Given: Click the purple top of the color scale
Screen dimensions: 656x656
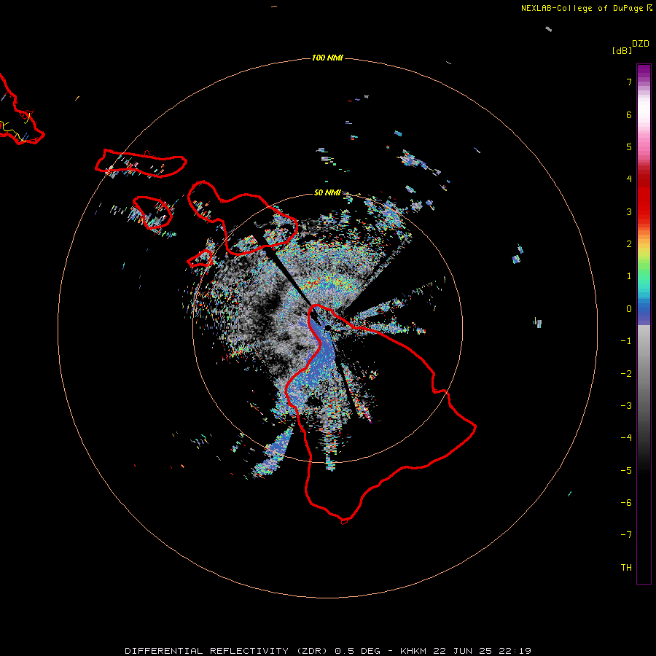Looking at the screenshot, I should click(644, 72).
